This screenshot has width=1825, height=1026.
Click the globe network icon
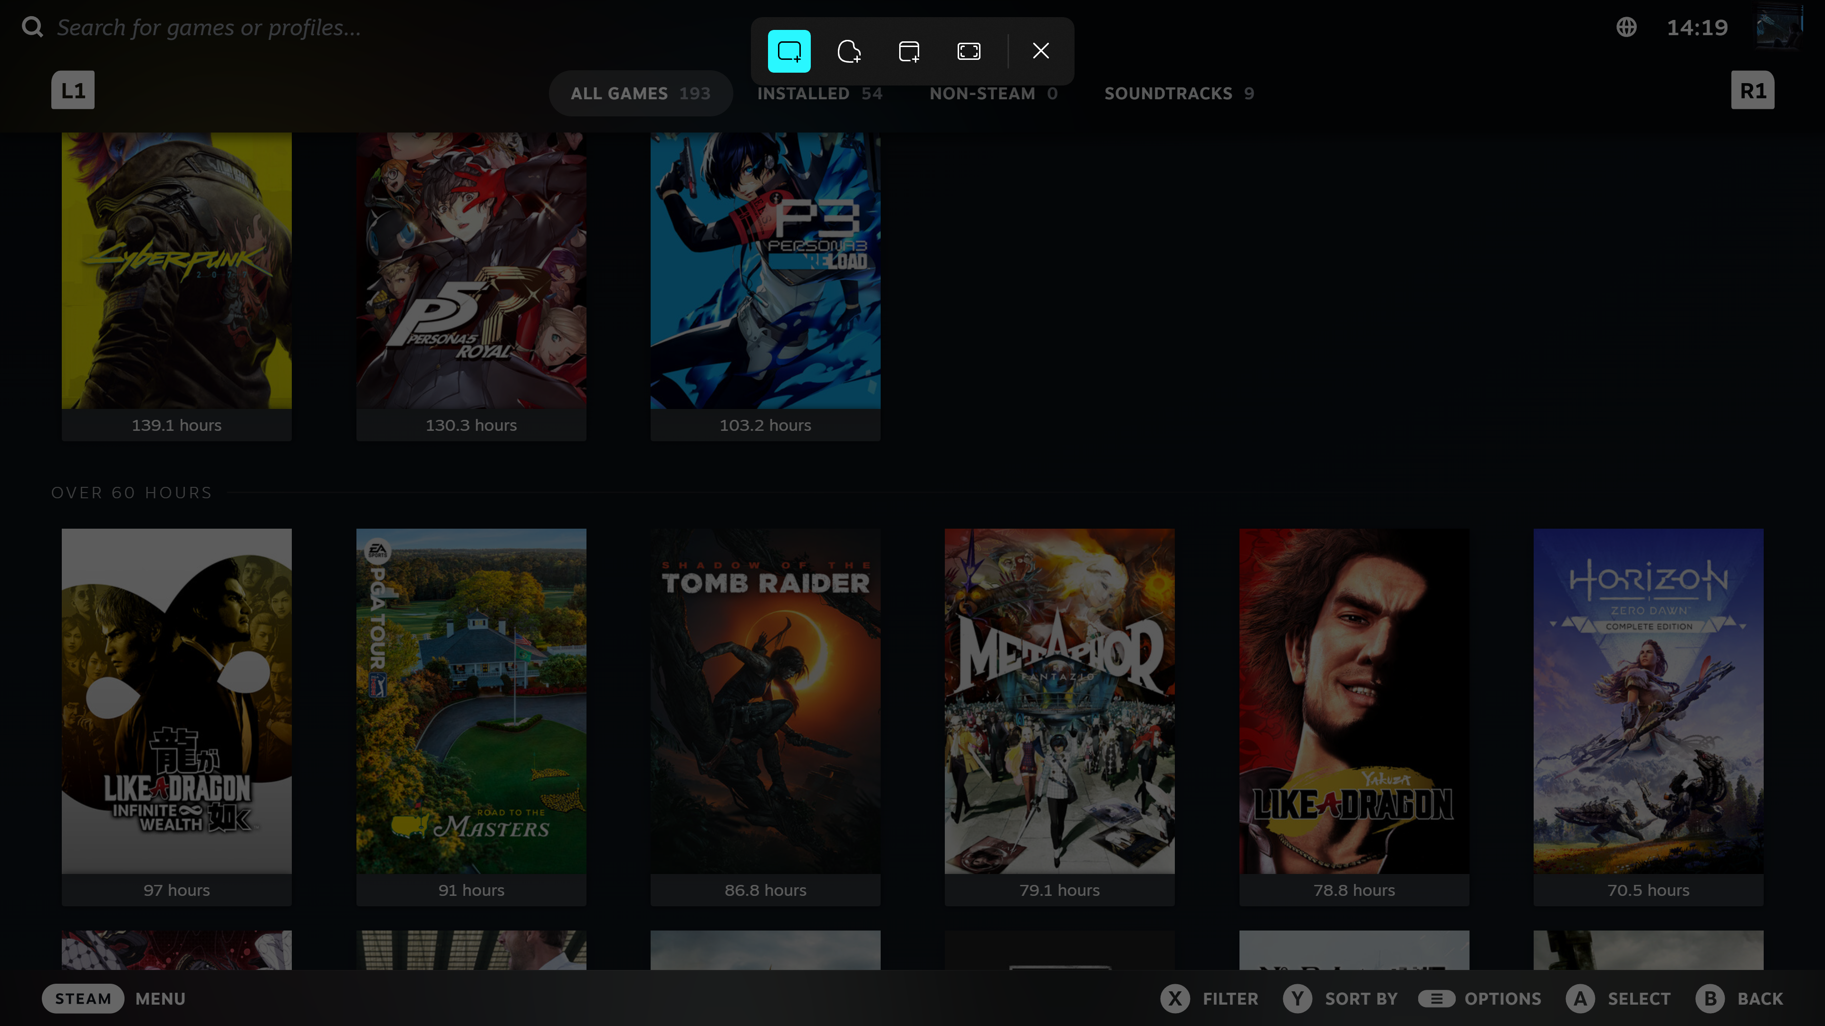1627,27
